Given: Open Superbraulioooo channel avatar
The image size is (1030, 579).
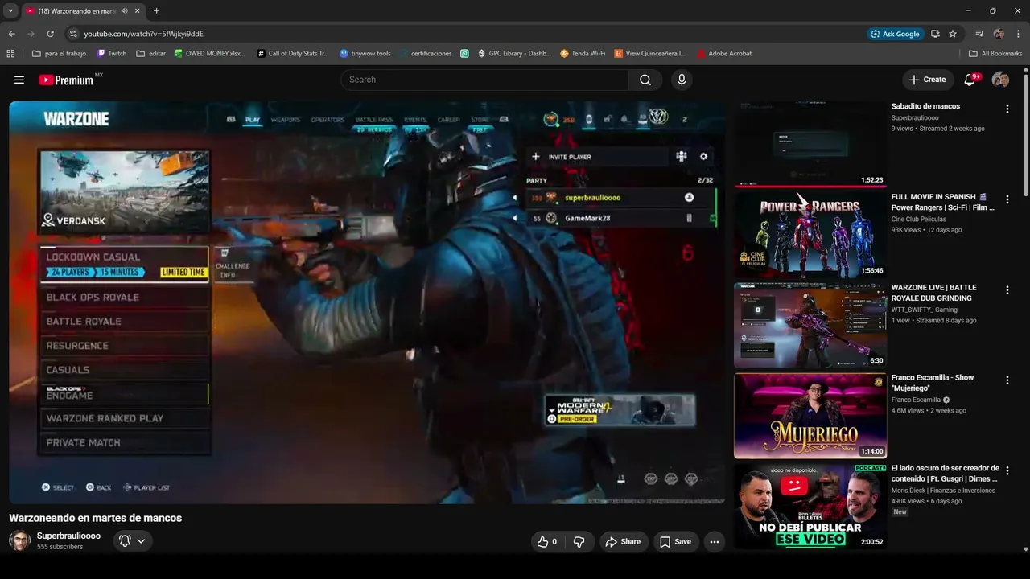Looking at the screenshot, I should [x=19, y=540].
